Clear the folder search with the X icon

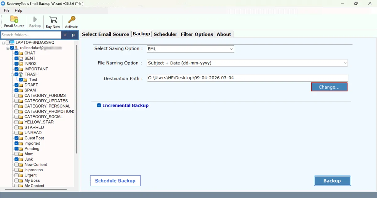[65, 35]
